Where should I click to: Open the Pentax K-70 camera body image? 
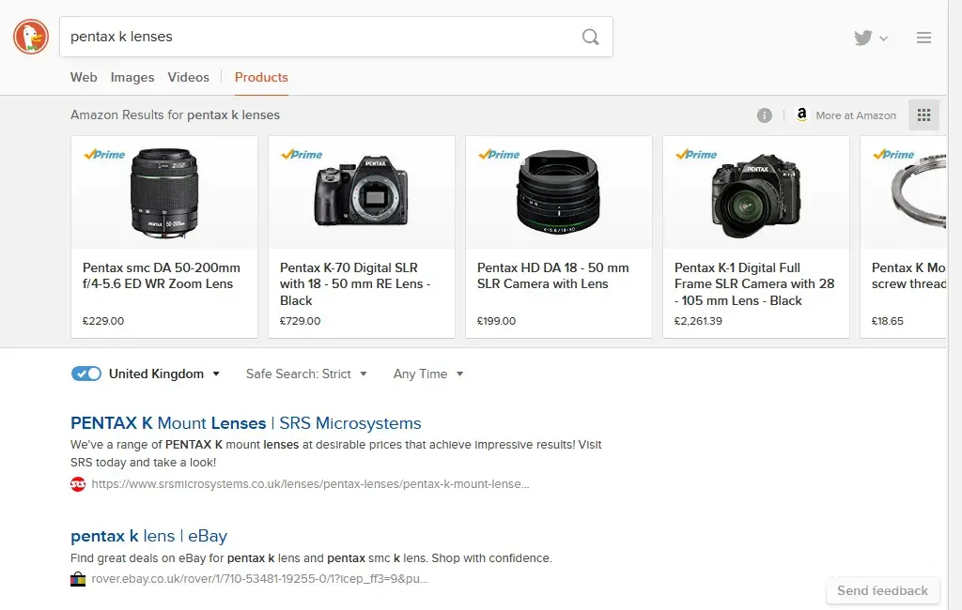tap(362, 192)
